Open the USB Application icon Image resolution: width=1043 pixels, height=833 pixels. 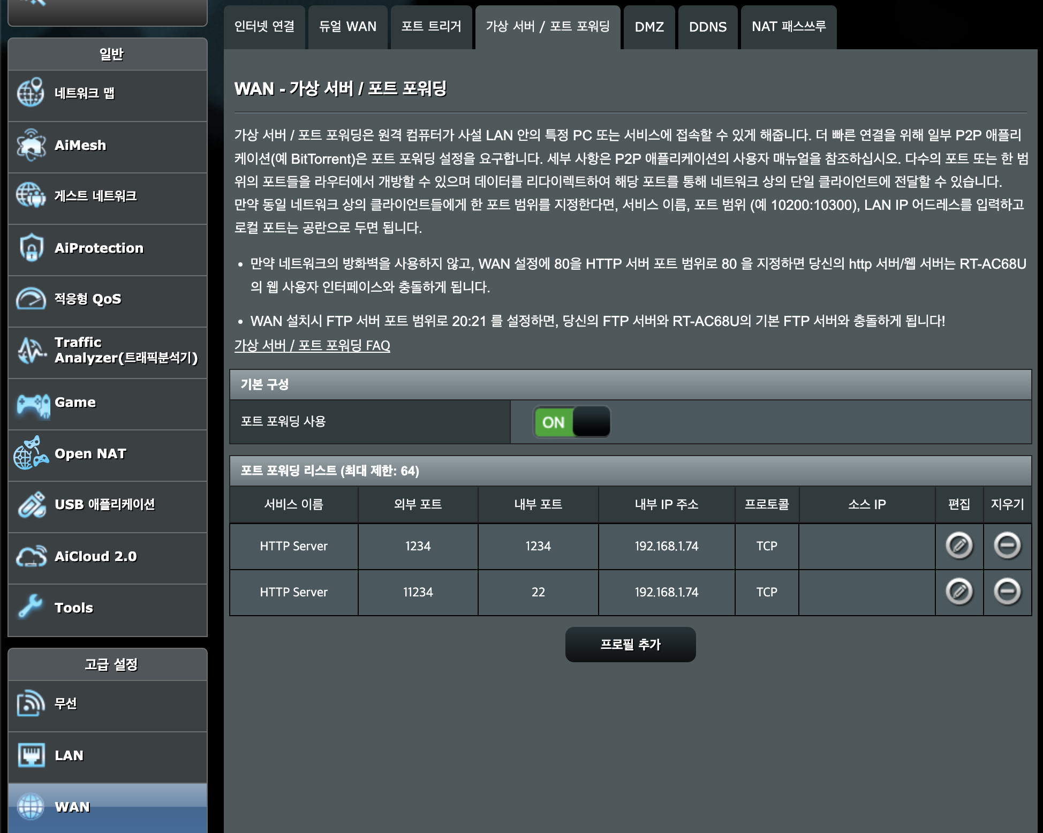click(x=31, y=505)
